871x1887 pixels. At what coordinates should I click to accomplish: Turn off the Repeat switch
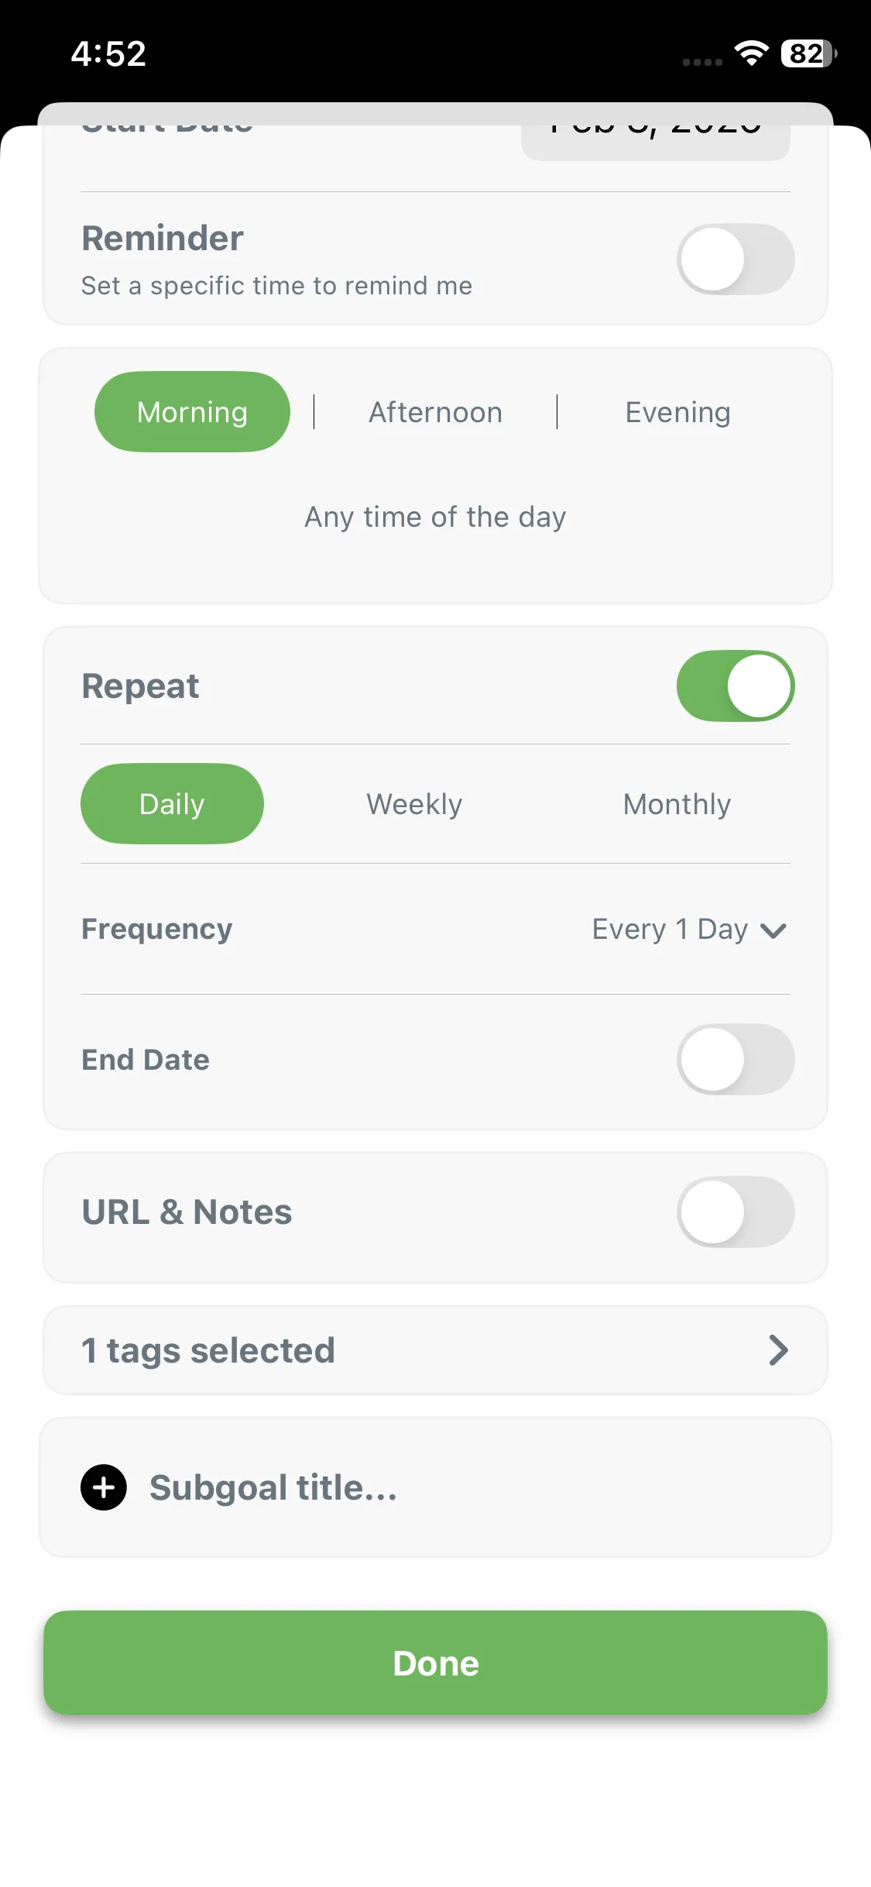coord(736,686)
